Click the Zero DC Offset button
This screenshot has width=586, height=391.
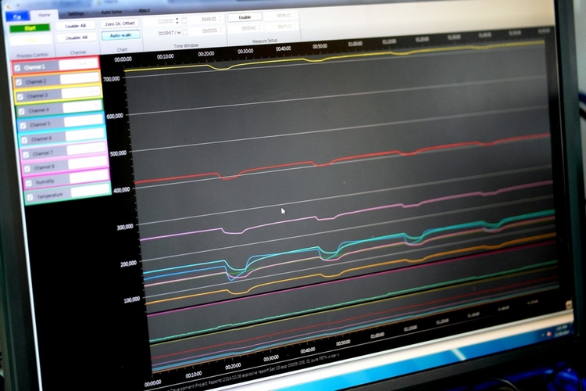pos(120,23)
